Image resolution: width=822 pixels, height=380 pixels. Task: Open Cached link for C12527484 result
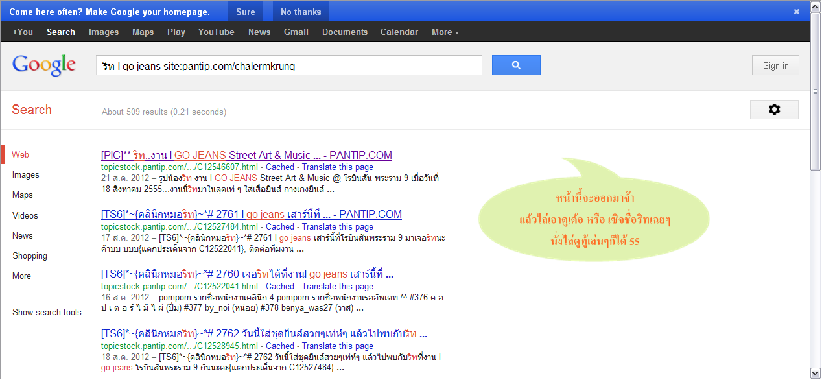(280, 226)
